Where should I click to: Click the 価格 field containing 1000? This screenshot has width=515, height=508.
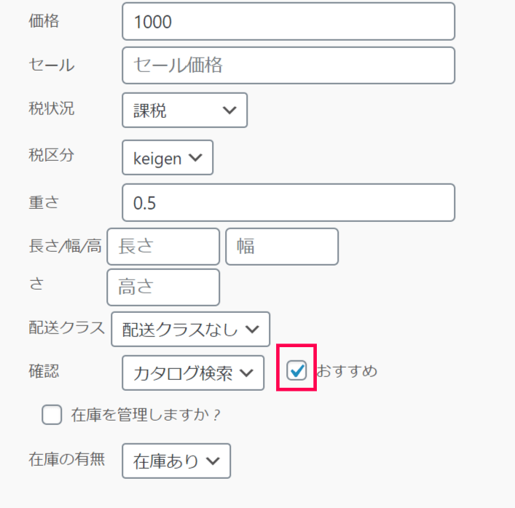(288, 22)
